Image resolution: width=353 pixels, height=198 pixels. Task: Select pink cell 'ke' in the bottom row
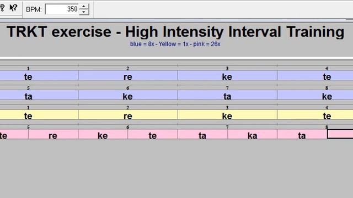[x=103, y=134]
